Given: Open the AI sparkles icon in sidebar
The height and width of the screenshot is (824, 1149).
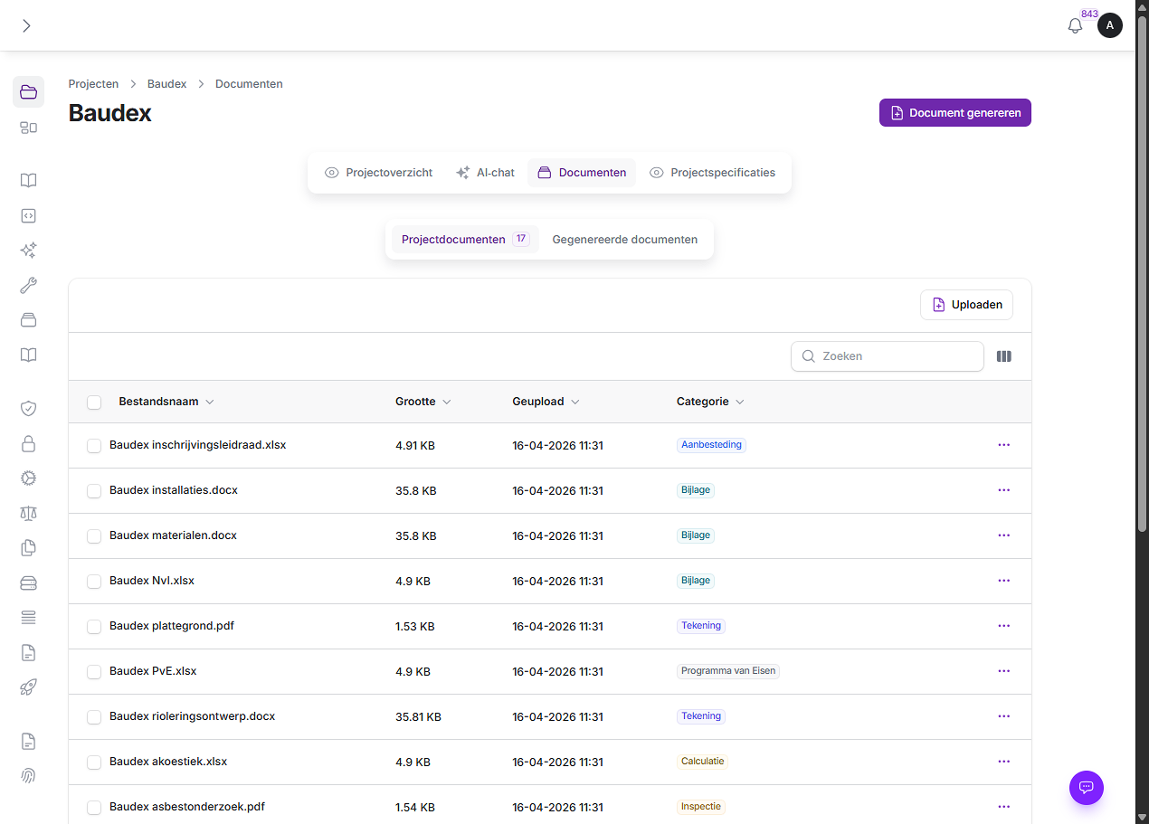Looking at the screenshot, I should [x=28, y=251].
